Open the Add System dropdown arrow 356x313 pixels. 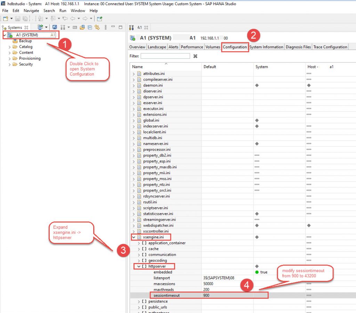click(46, 27)
